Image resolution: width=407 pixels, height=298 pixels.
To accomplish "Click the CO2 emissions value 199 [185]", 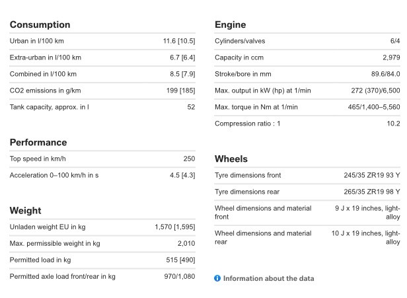I will [180, 91].
